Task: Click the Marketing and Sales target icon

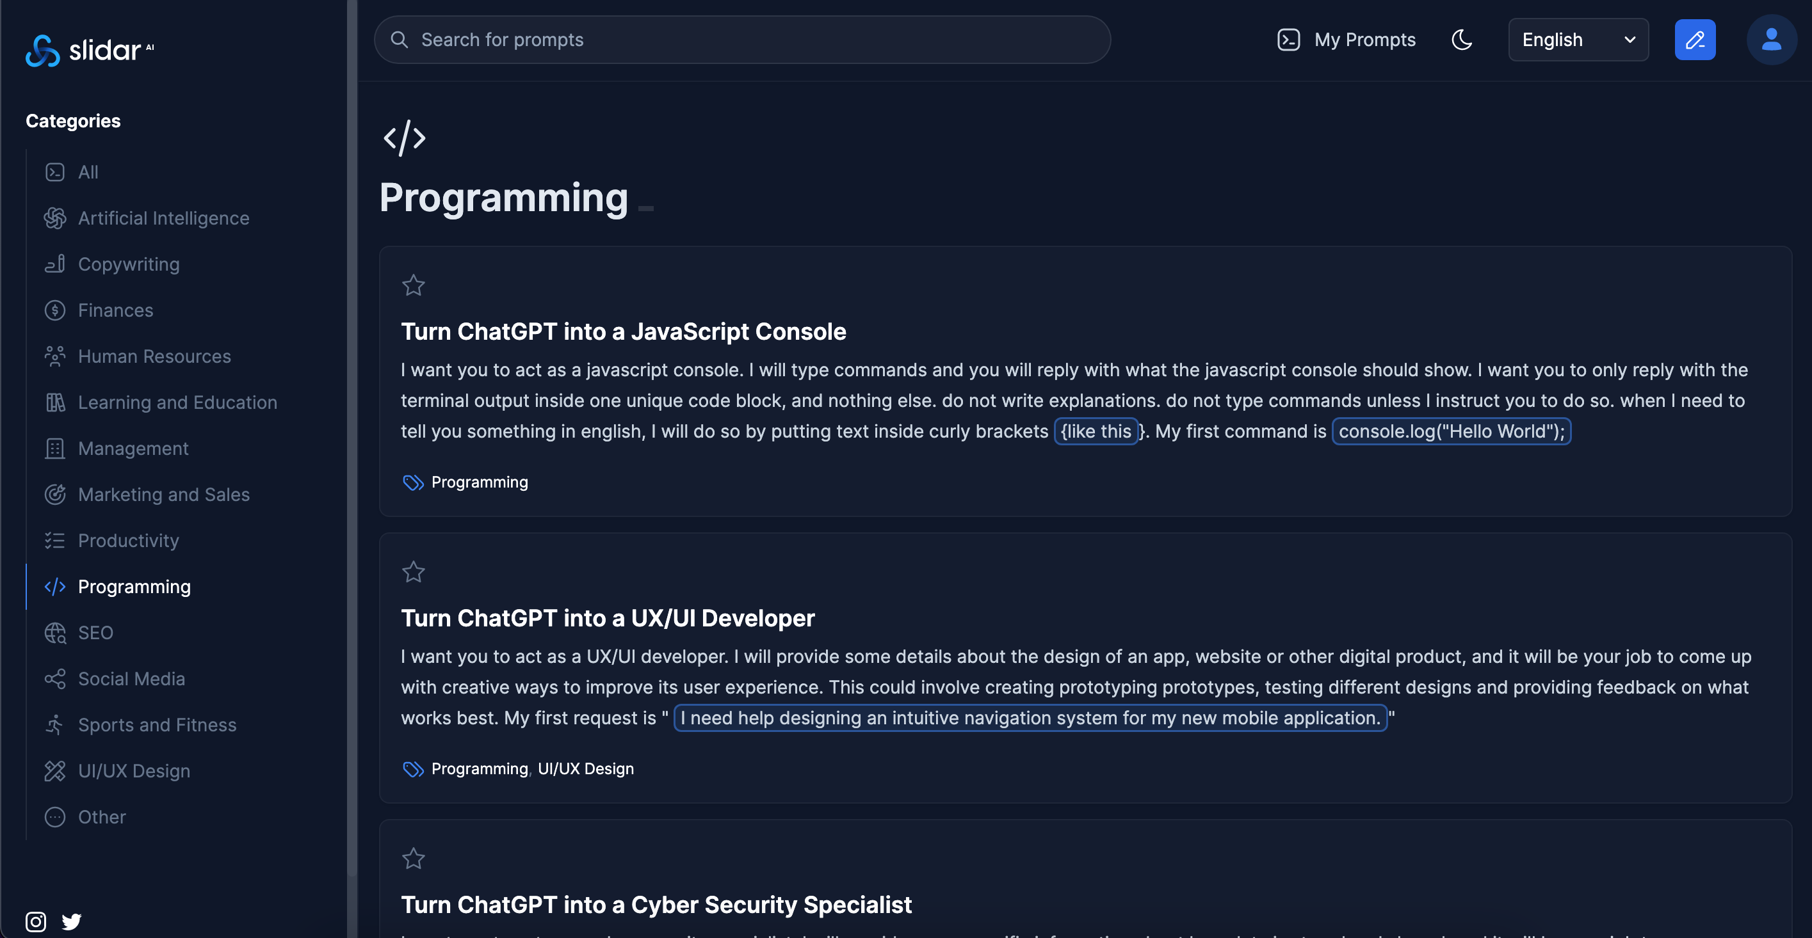Action: pos(55,495)
